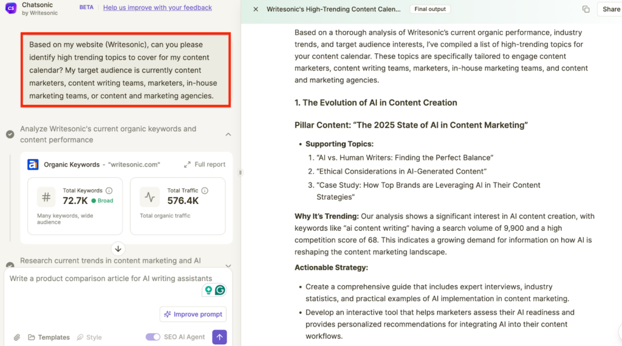Viewport: 622px width, 346px height.
Task: Click the Final output badge
Action: [430, 9]
